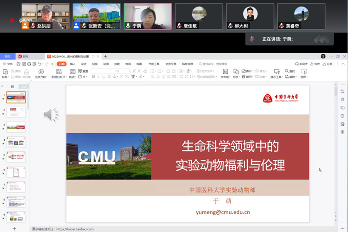Click the undo arrow icon
The height and width of the screenshot is (232, 348).
(x=39, y=64)
